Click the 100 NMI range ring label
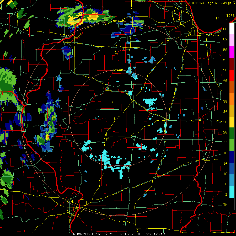Viewport: 236px width, 236px height. tap(118, 22)
